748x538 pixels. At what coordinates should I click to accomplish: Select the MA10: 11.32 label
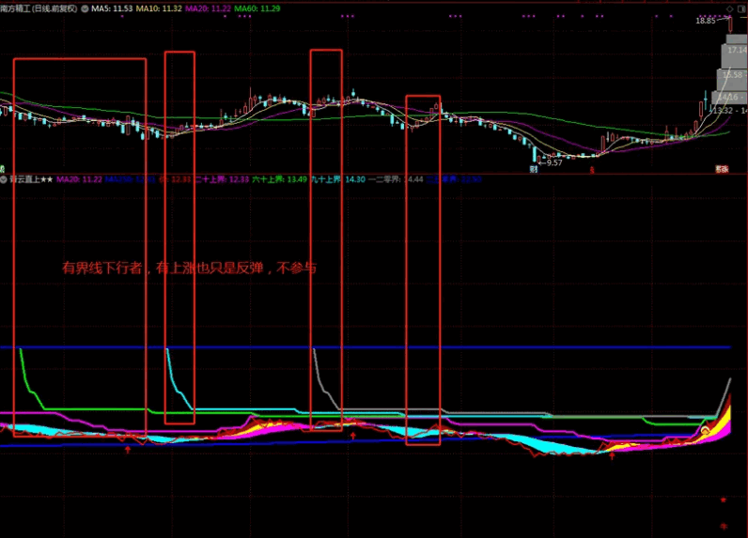click(159, 8)
